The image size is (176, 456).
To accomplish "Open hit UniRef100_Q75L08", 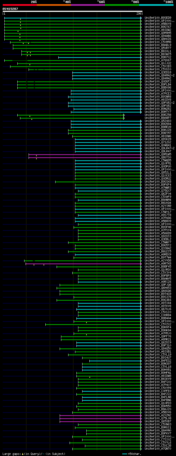I will [158, 418].
